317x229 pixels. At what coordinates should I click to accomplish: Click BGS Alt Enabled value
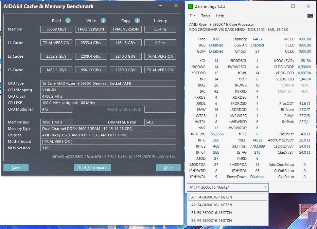[257, 45]
